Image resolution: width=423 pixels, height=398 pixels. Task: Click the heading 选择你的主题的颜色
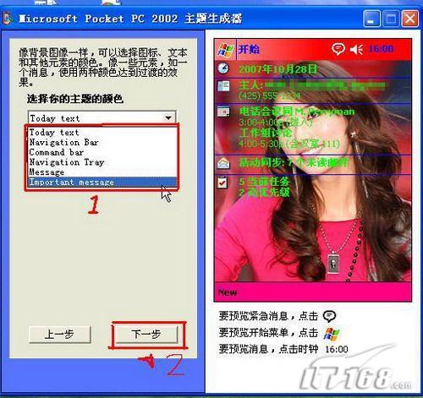point(75,99)
